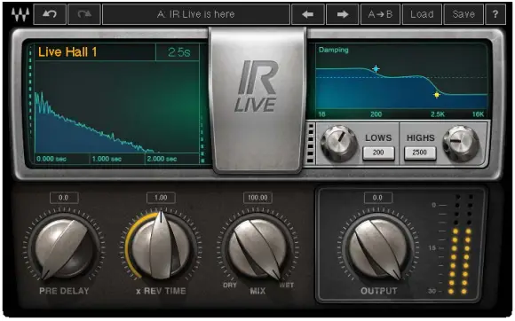This screenshot has height=321, width=515.
Task: Click the 0.000 sec time axis label
Action: [x=51, y=159]
